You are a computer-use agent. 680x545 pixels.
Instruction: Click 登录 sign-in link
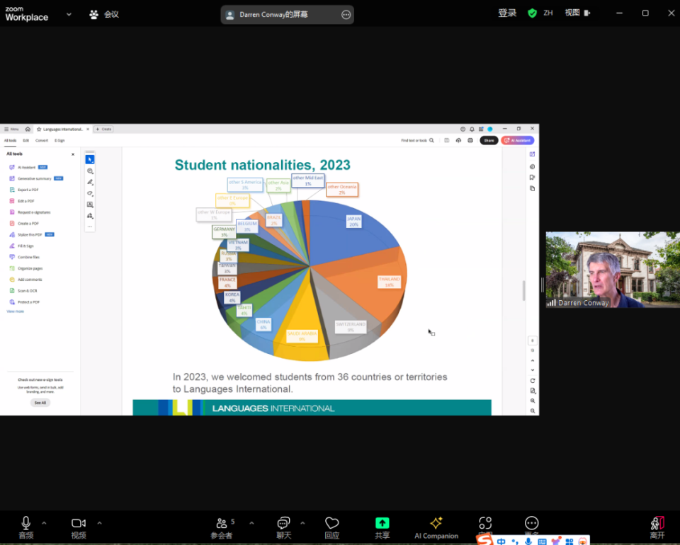(507, 13)
